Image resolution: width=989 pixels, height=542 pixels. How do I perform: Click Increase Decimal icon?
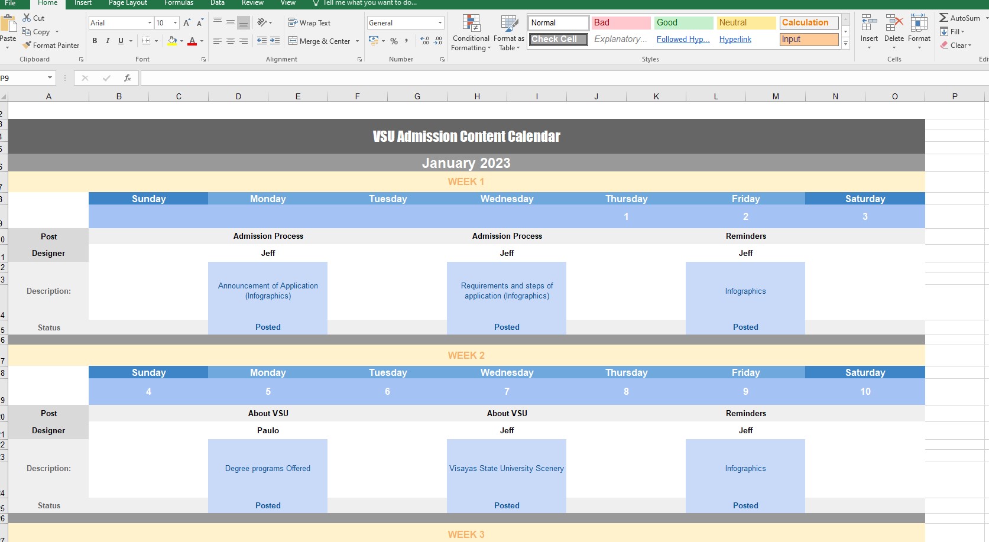(x=425, y=41)
